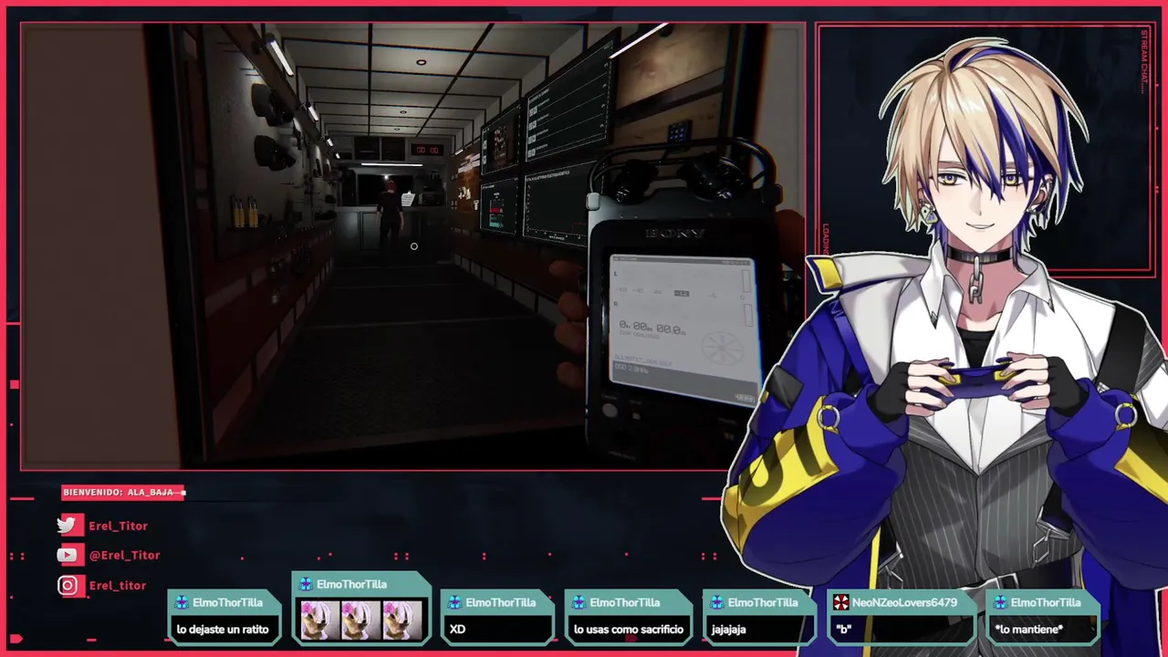Click the leftmost emote in the chat card

(319, 620)
